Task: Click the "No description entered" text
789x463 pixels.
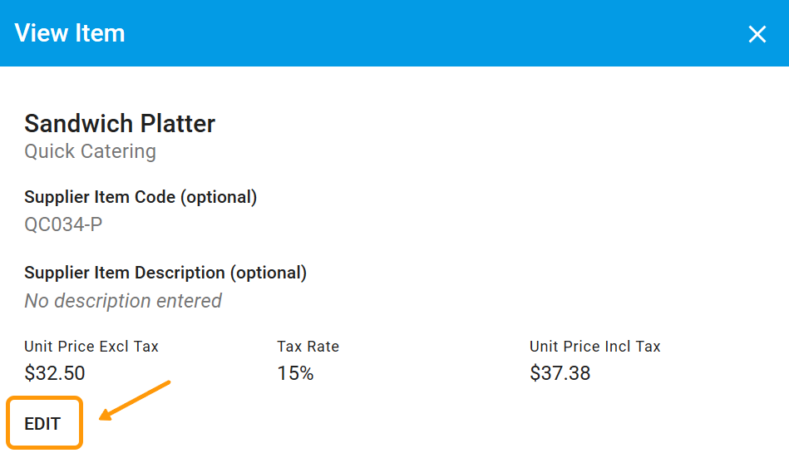Action: coord(123,301)
